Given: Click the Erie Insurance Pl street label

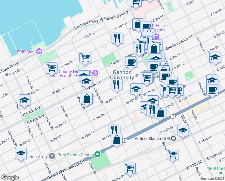Looking at the screenshot, I should coord(179,43).
